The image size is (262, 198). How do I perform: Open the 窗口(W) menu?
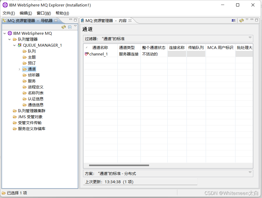[x=44, y=13]
